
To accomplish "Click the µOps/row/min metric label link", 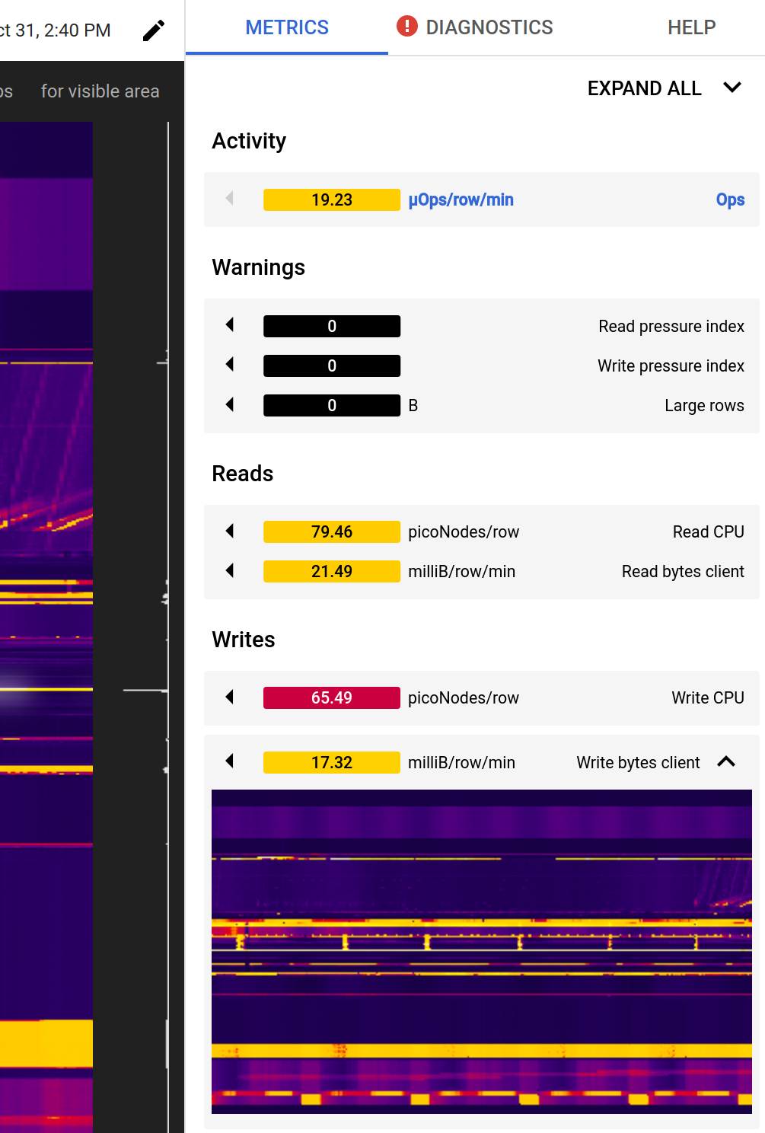I will coord(460,199).
